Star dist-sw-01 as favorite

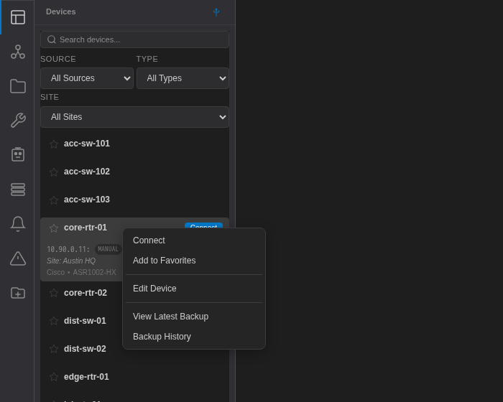[54, 321]
